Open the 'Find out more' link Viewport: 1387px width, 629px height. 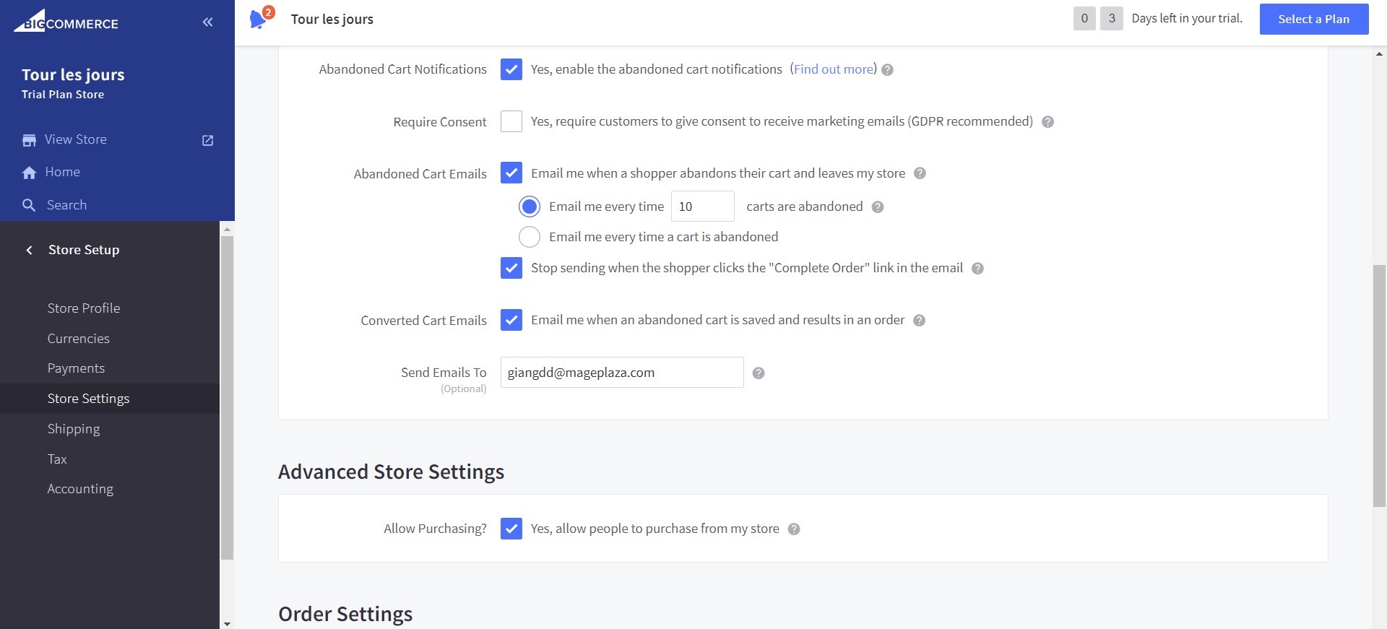[833, 69]
